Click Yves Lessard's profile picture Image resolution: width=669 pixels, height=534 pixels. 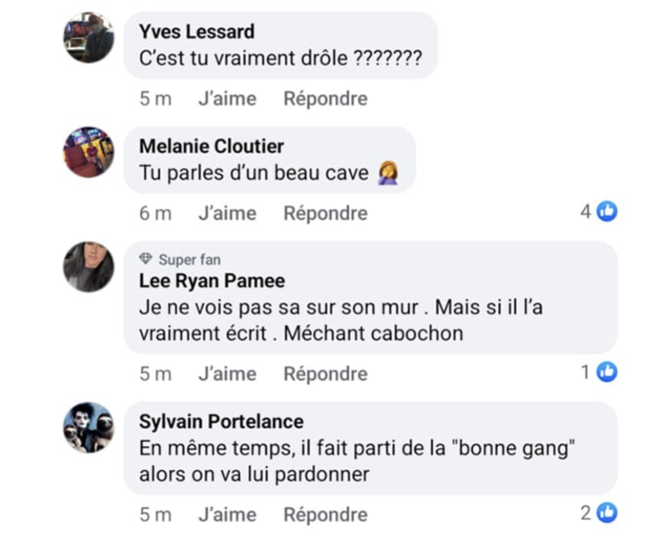(89, 38)
